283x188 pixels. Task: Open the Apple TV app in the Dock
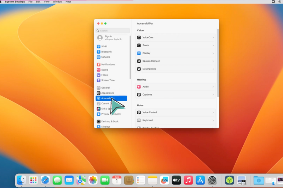coord(176,180)
